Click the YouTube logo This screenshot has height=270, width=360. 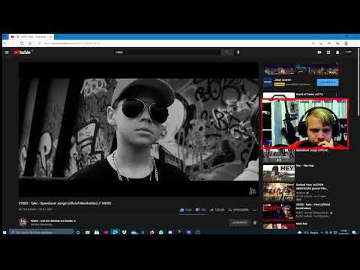click(22, 52)
